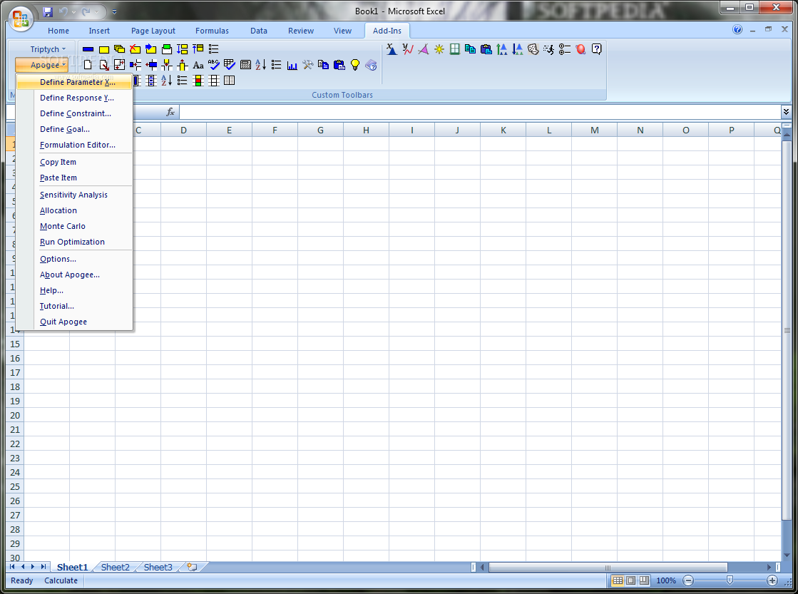Click the red-green traffic light icon

(x=198, y=81)
